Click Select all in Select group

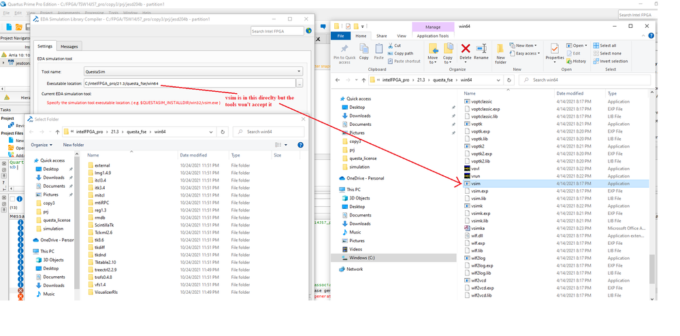click(x=604, y=46)
